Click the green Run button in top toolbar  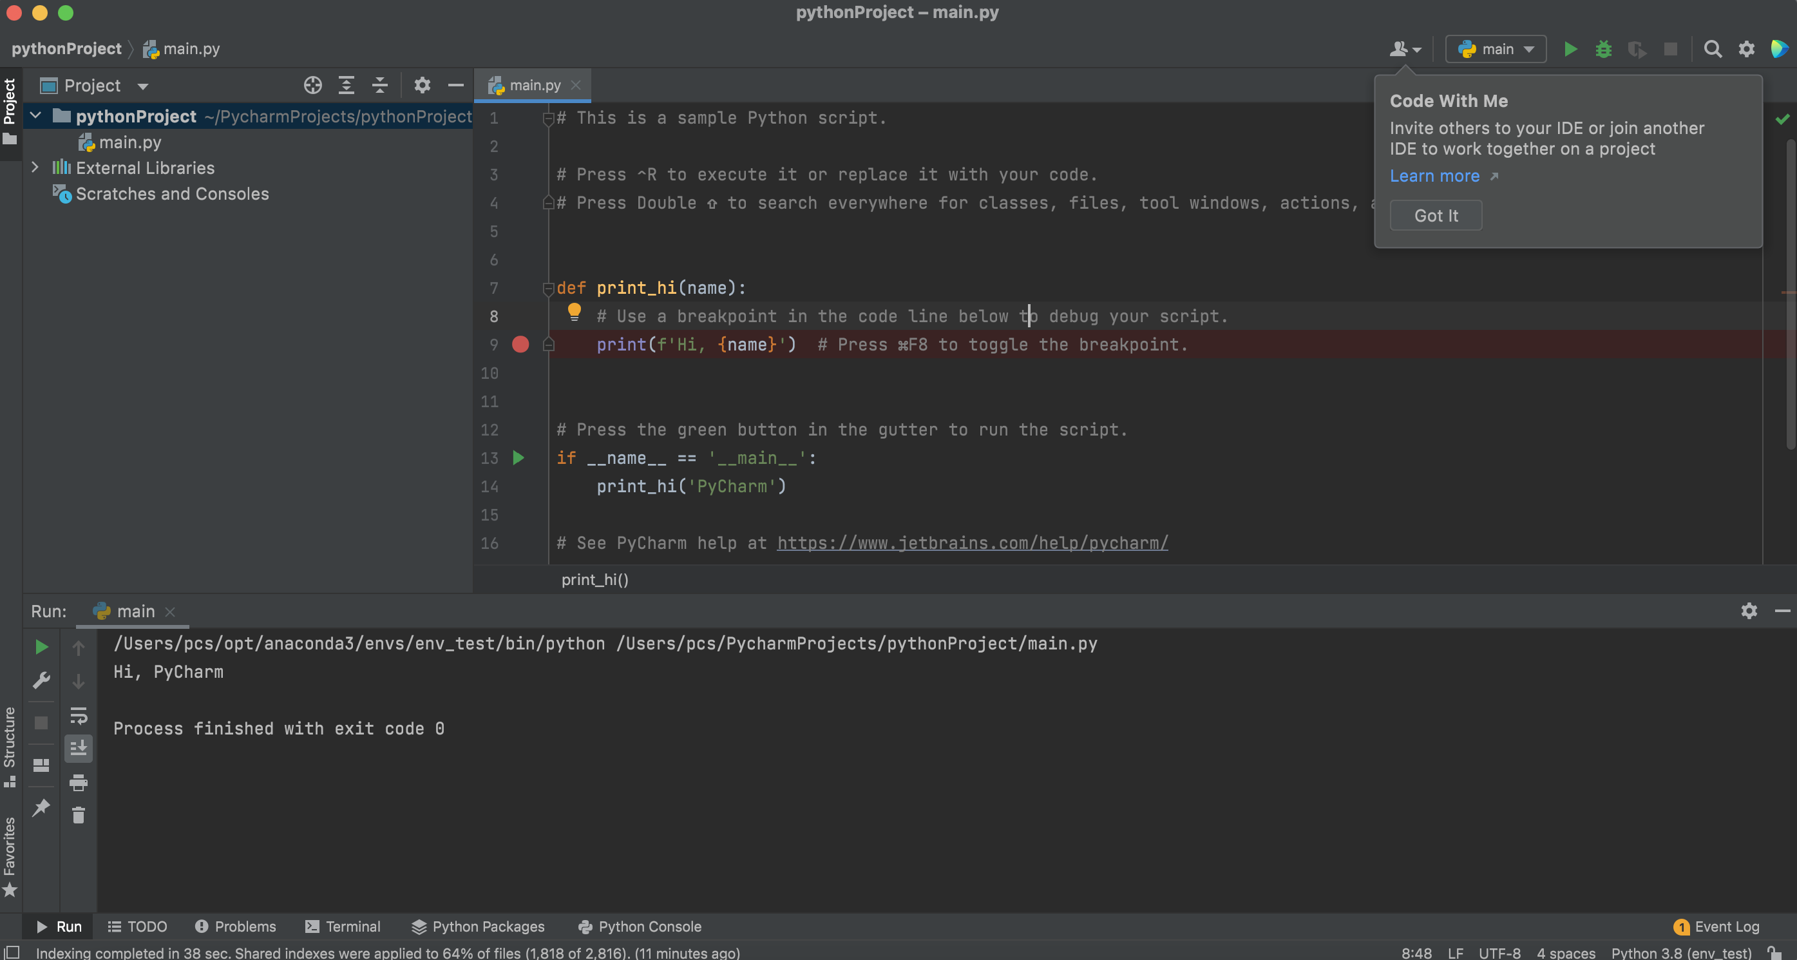1570,49
